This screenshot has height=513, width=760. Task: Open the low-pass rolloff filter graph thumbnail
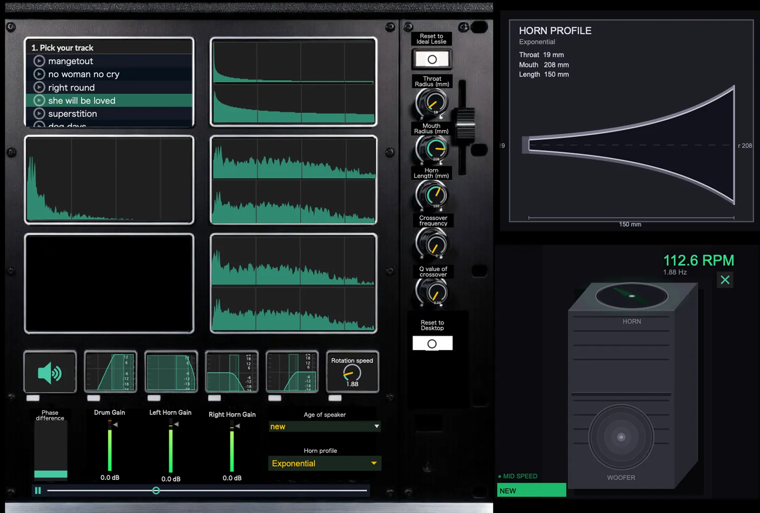coord(171,372)
